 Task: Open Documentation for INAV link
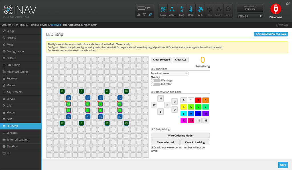tap(271, 34)
